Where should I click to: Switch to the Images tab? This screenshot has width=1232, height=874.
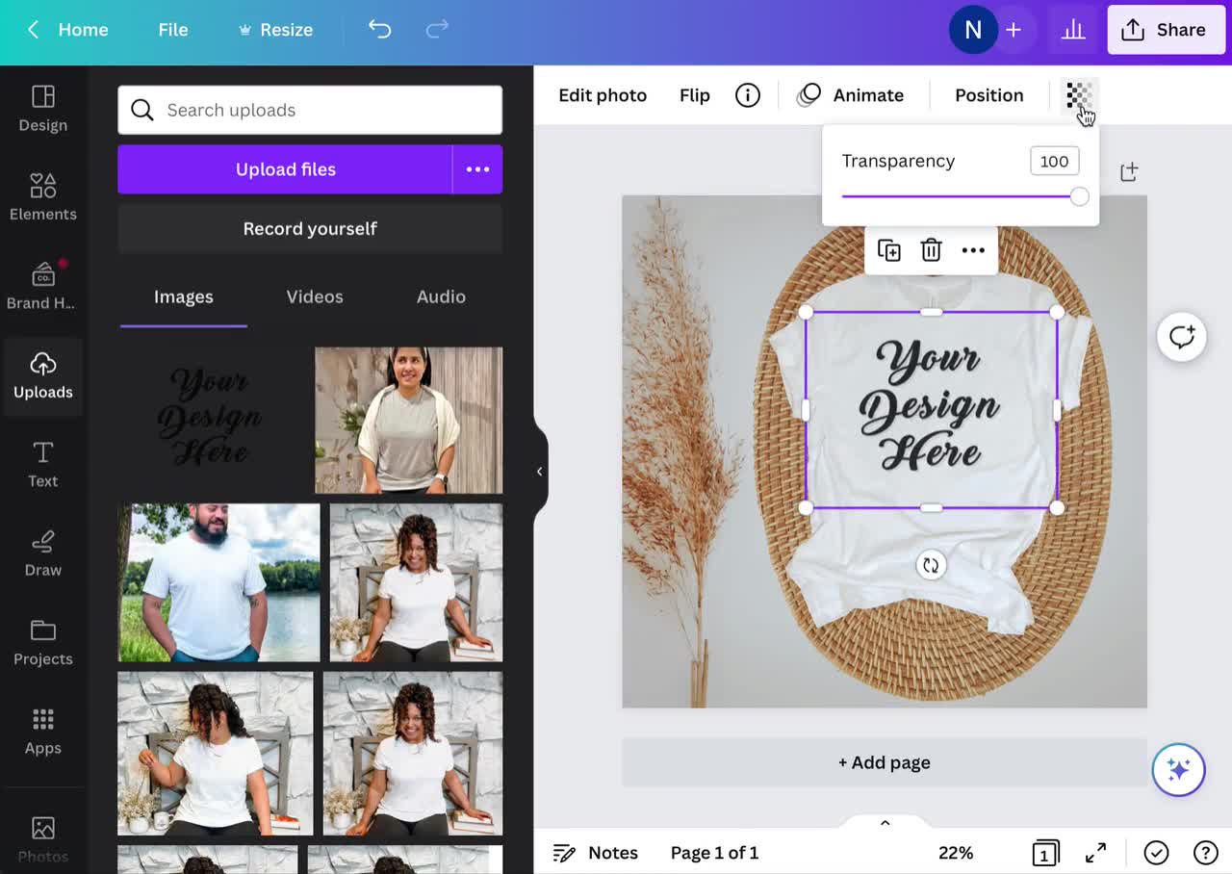coord(183,297)
